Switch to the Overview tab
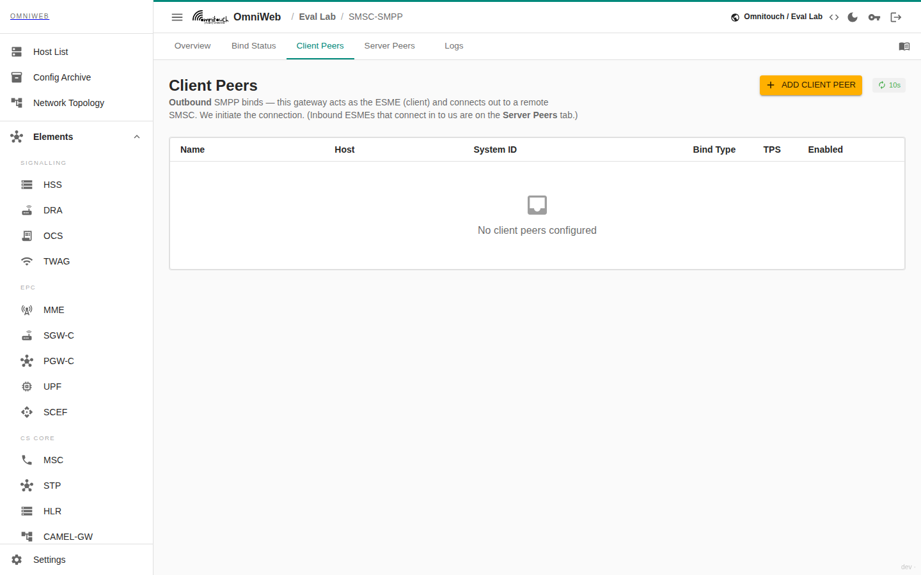921x575 pixels. click(193, 46)
